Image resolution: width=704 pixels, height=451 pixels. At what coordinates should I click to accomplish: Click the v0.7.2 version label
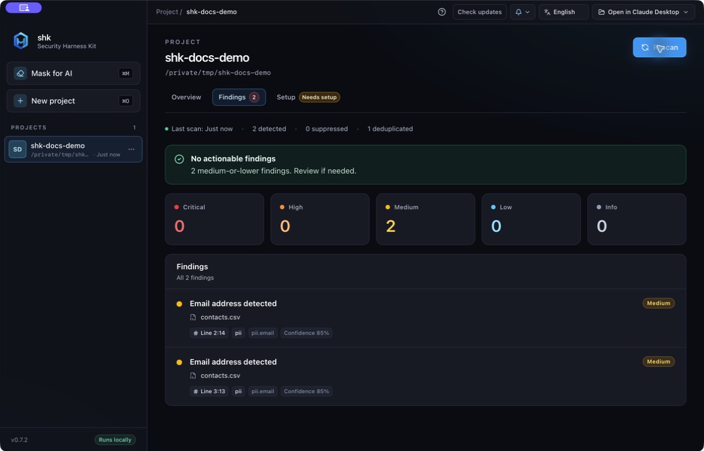[x=19, y=440]
